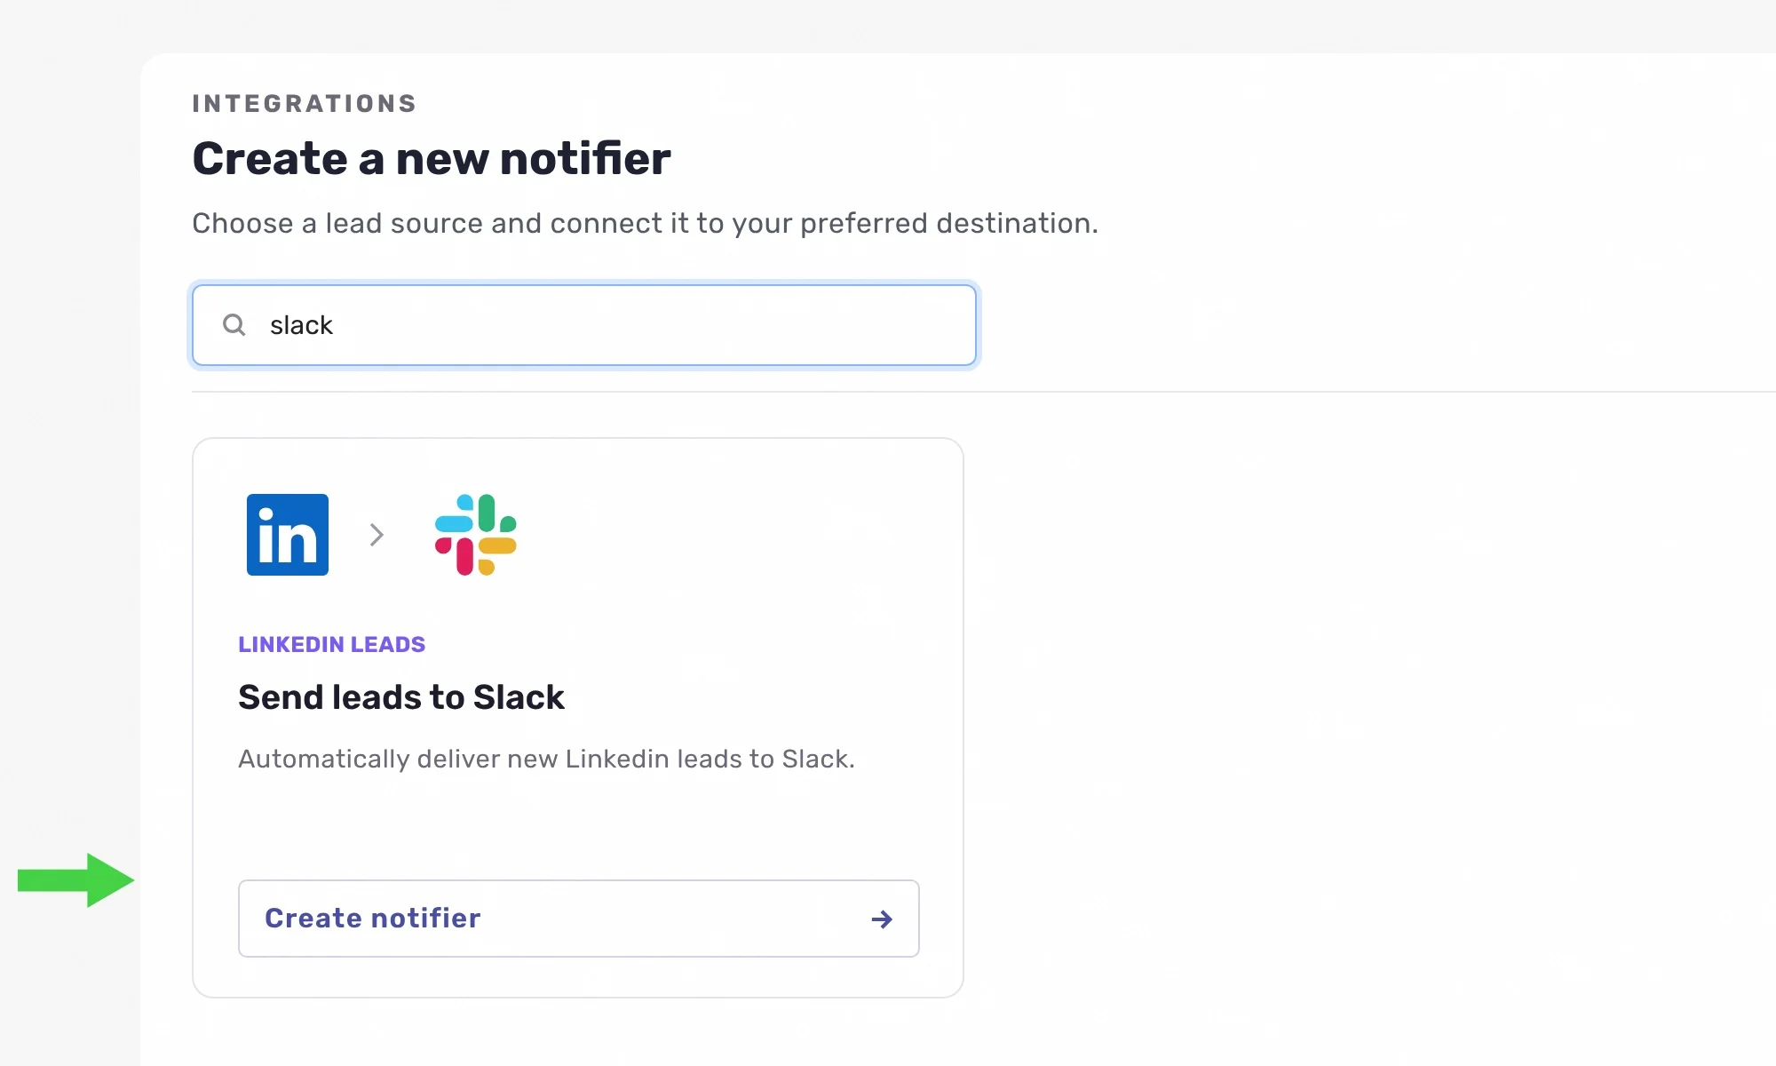Click the "Choose a lead source" description text
Viewport: 1776px width, 1066px height.
coord(646,223)
